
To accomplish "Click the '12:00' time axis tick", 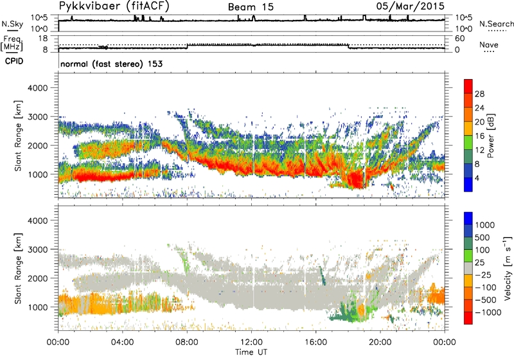I will click(251, 343).
